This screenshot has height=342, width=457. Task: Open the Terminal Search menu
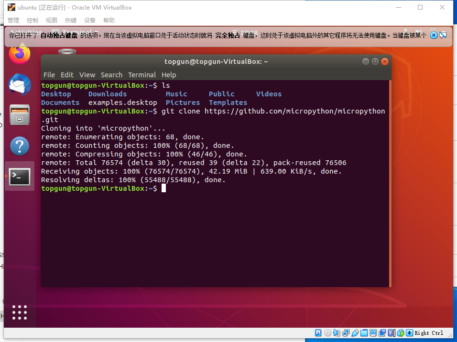point(111,75)
